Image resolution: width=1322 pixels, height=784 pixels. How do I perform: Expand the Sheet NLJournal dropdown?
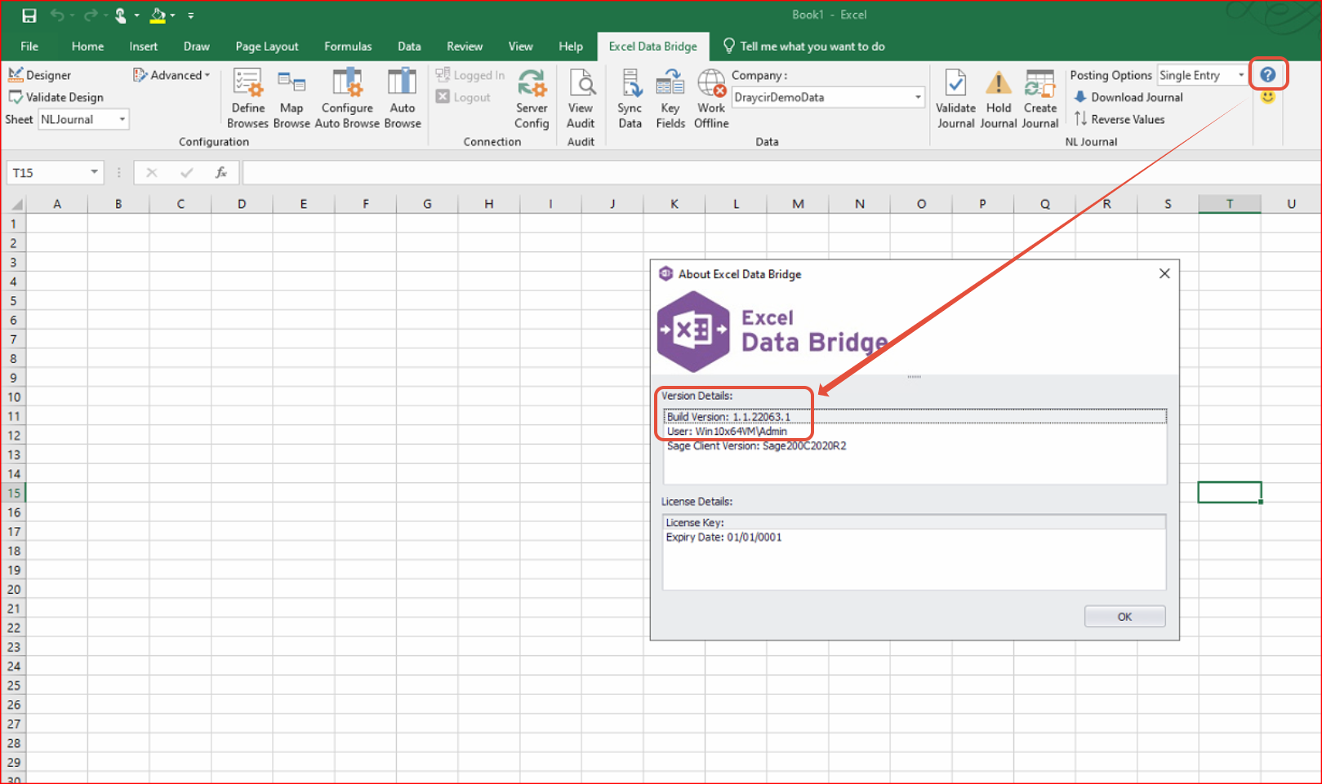pyautogui.click(x=122, y=119)
